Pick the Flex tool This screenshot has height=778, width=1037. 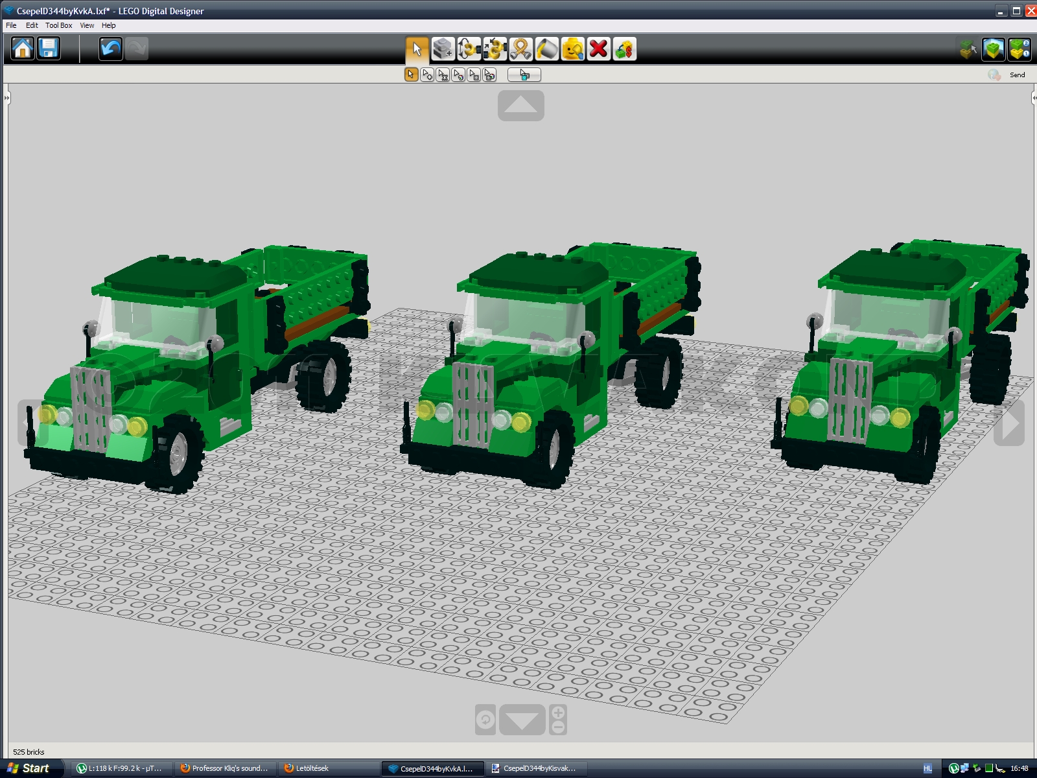click(x=520, y=49)
